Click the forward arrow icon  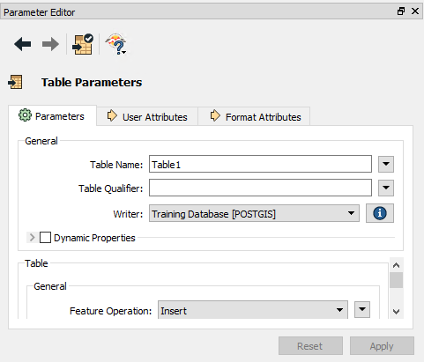pyautogui.click(x=50, y=44)
